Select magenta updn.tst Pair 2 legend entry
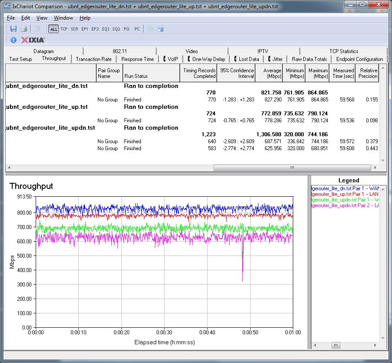The image size is (392, 363). click(345, 205)
